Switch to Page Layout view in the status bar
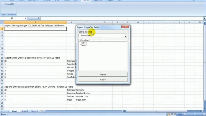This screenshot has width=206, height=116. [172, 114]
